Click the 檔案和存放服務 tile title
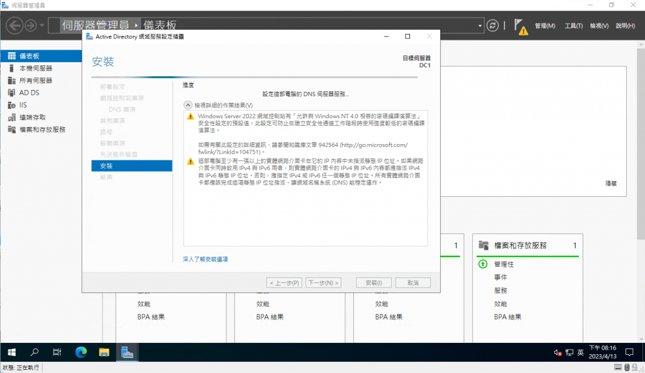 520,246
